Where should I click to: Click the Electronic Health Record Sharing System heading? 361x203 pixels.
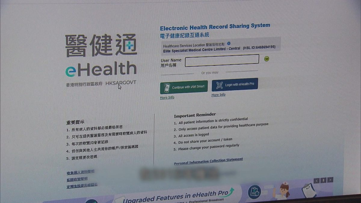coord(215,27)
